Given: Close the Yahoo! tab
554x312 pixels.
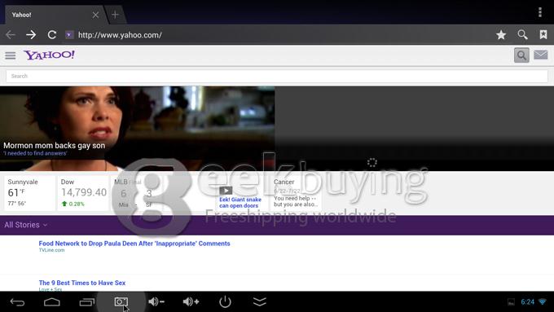Looking at the screenshot, I should coord(95,15).
